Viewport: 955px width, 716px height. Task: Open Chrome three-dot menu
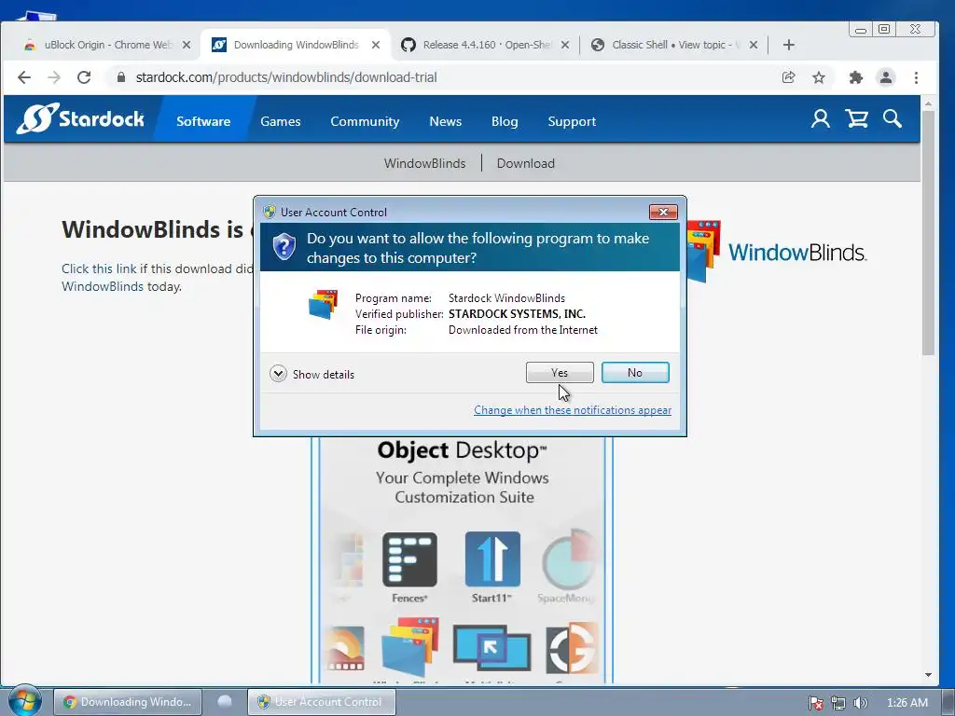[916, 77]
